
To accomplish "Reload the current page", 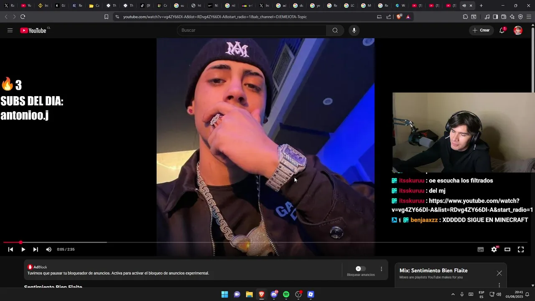I will 23,17.
